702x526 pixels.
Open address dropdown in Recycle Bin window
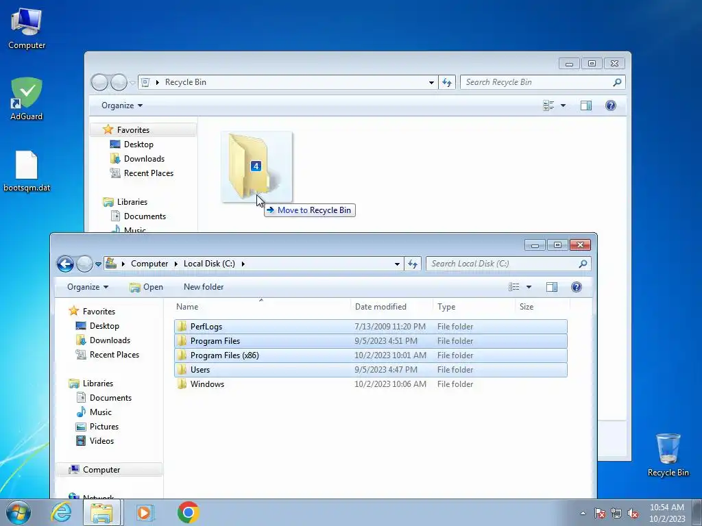coord(431,82)
